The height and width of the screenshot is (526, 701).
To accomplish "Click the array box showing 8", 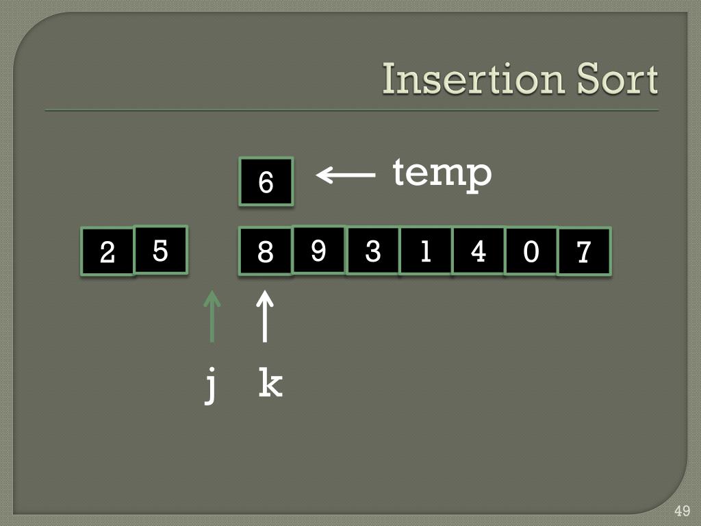I will [x=266, y=251].
